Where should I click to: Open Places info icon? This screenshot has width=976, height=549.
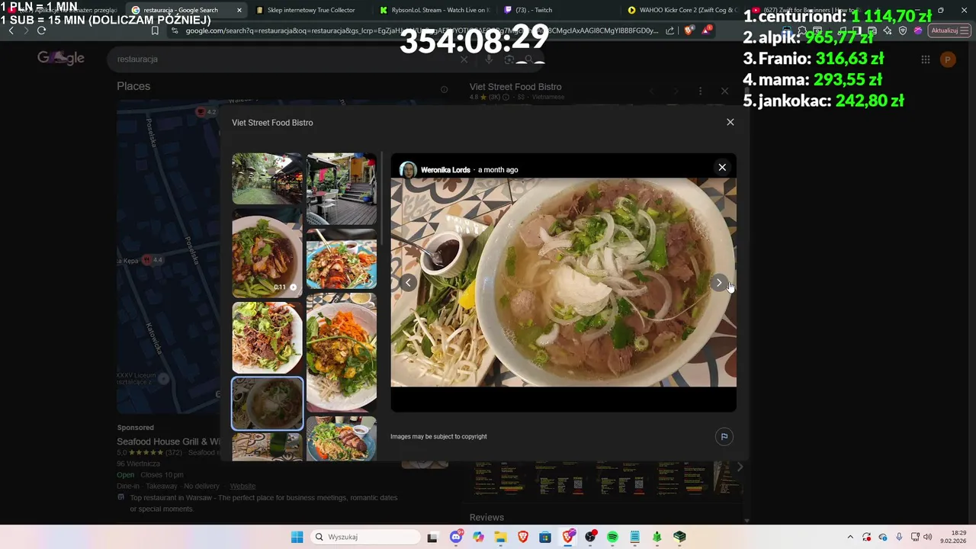(x=444, y=89)
